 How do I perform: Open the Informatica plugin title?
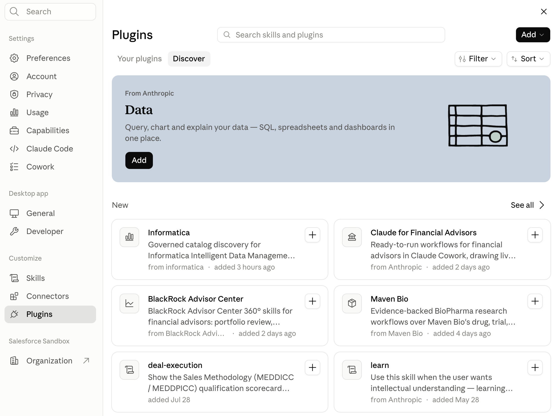click(169, 233)
